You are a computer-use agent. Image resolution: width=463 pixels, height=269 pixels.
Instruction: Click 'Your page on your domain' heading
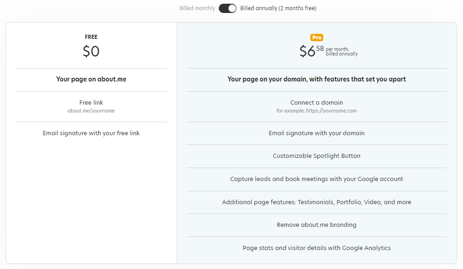[316, 79]
